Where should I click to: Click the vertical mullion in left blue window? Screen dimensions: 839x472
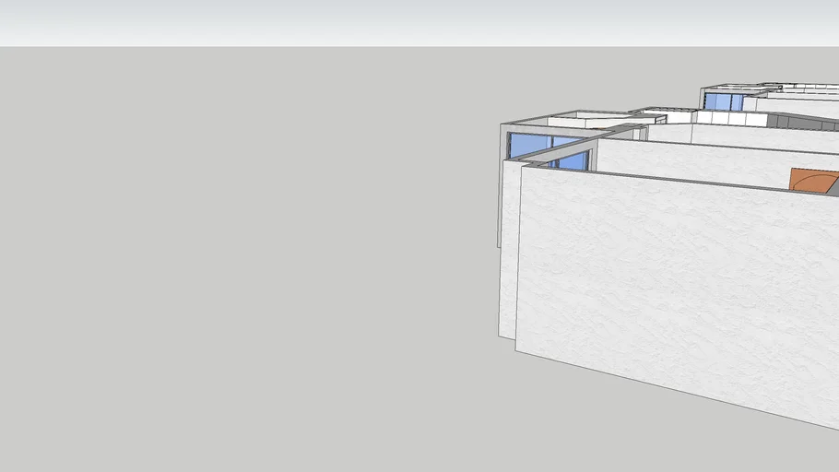coord(551,143)
